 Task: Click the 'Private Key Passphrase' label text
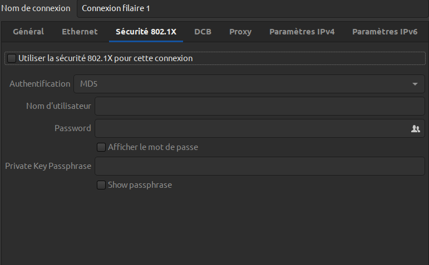(x=48, y=166)
